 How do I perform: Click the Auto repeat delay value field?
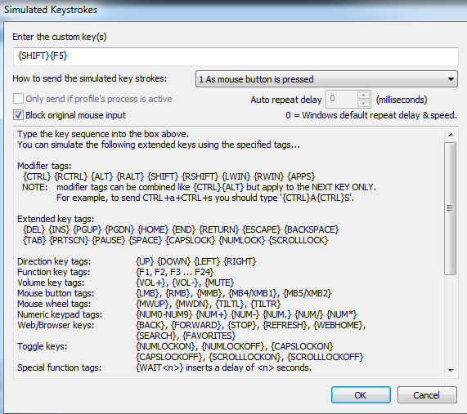(x=342, y=99)
